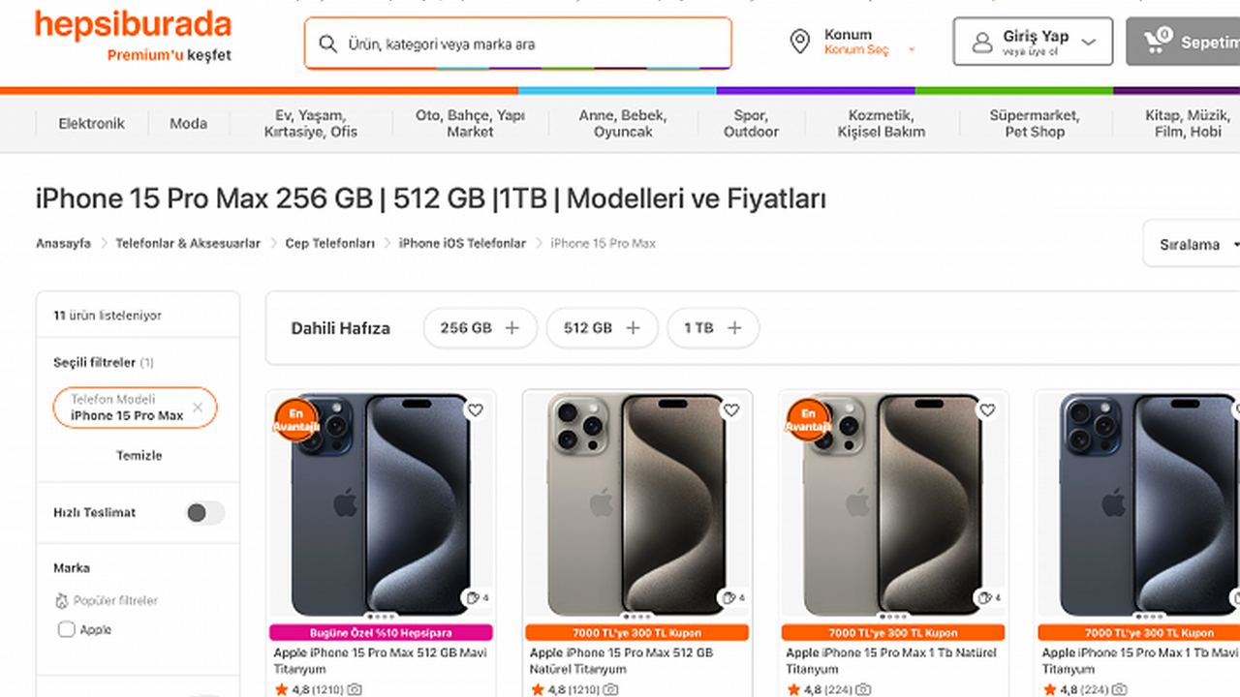Open the Moda category menu
Screen dimensions: 1240x697
188,124
